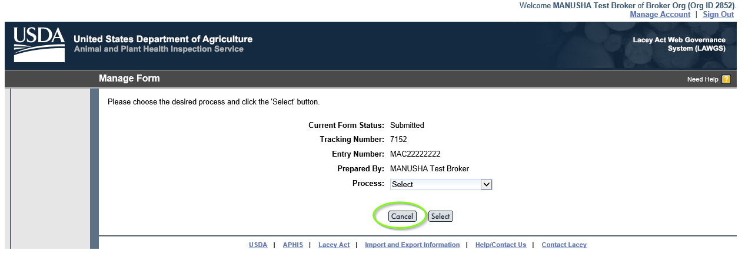Image resolution: width=745 pixels, height=264 pixels.
Task: Go to Help/Contact Us link
Action: pos(500,245)
